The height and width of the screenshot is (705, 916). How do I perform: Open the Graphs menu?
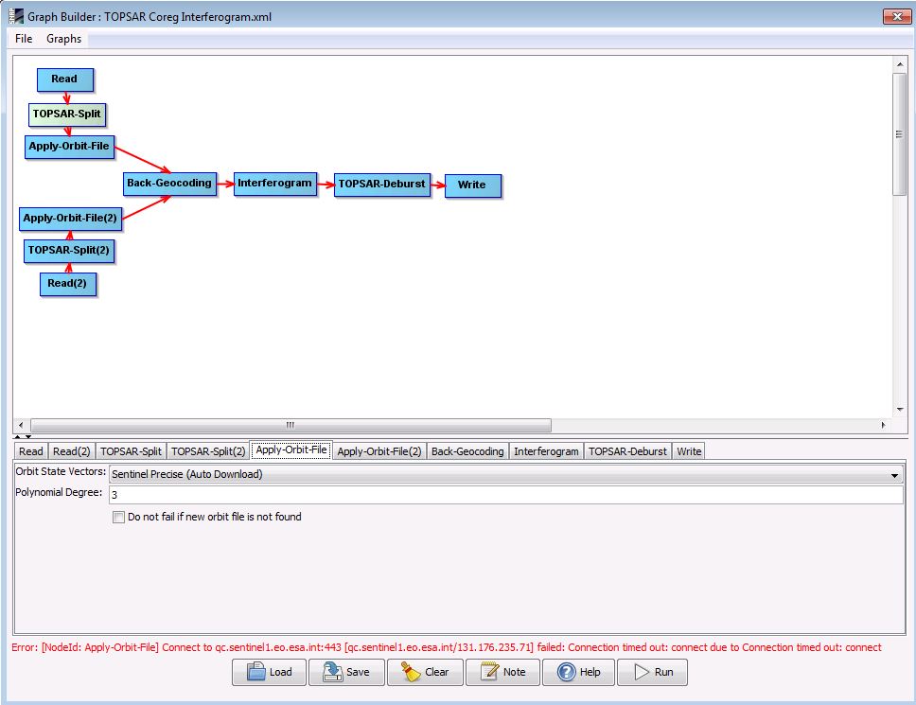click(63, 39)
